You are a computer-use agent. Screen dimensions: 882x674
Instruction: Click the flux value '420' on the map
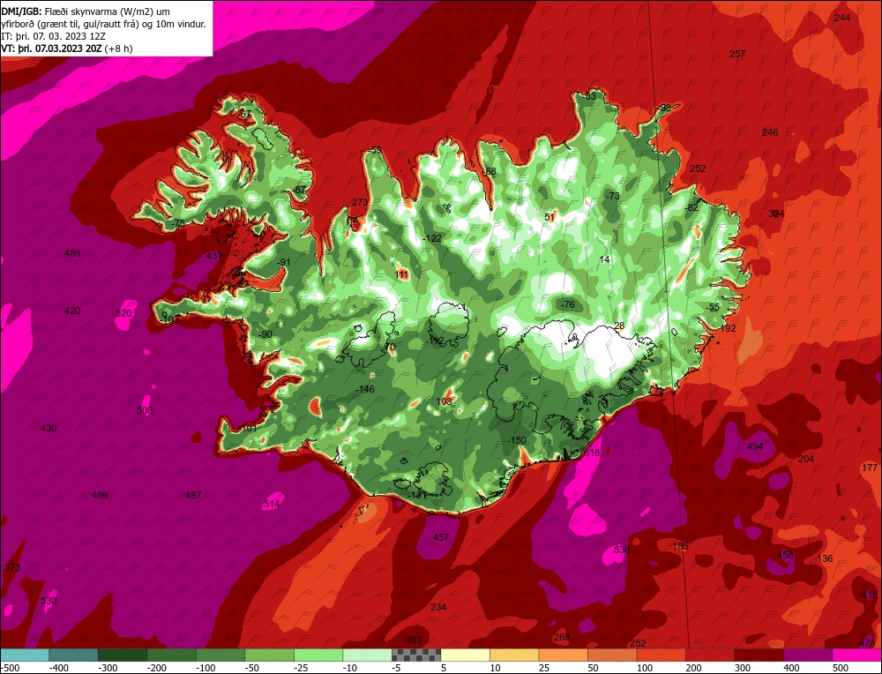(x=72, y=311)
